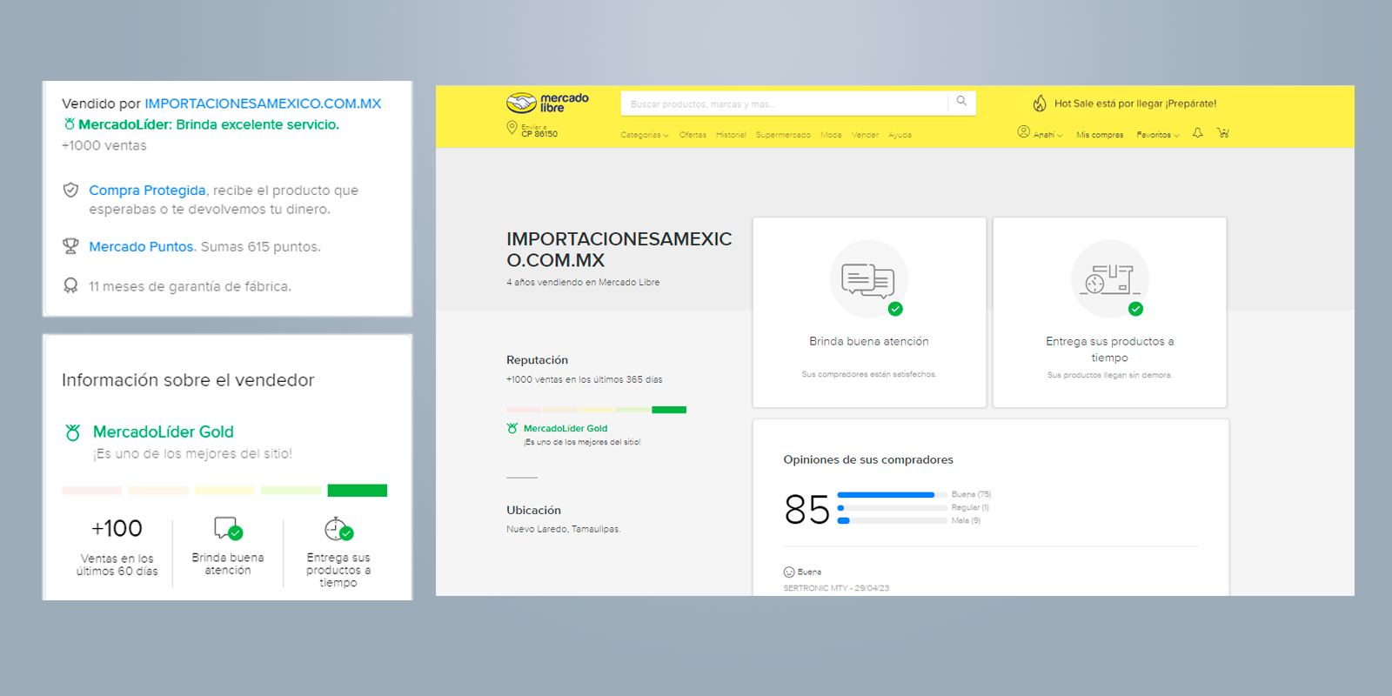Click the 4 años vendiendo en Mercado Libre text
Image resolution: width=1392 pixels, height=696 pixels.
(583, 282)
